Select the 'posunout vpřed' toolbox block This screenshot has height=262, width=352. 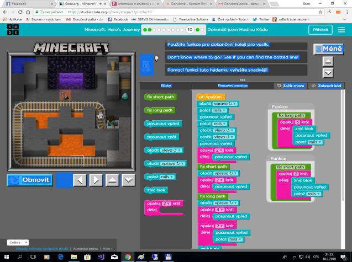pyautogui.click(x=163, y=124)
